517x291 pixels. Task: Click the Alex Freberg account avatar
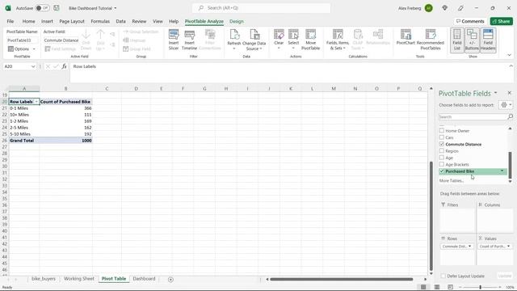pyautogui.click(x=429, y=8)
